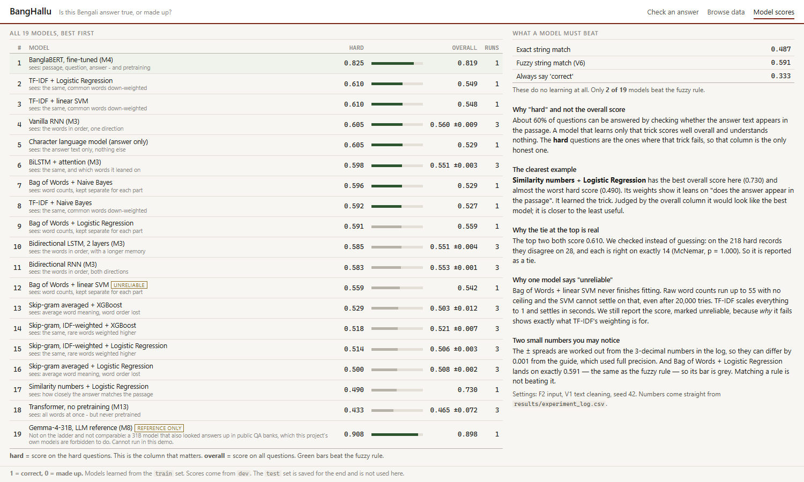
Task: Click the "The clearest example" heading
Action: pos(545,169)
